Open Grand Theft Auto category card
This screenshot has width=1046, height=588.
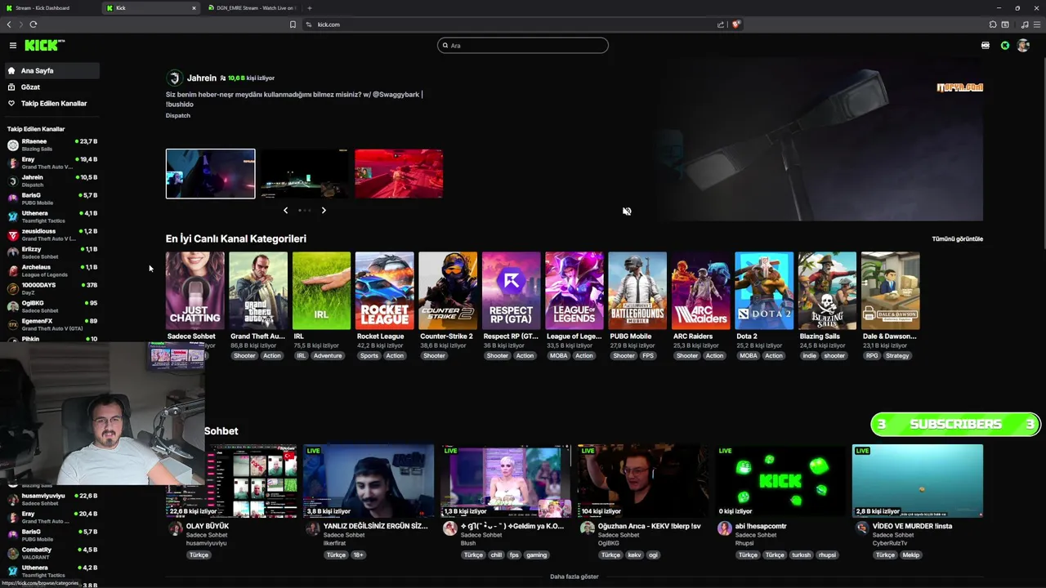(257, 291)
